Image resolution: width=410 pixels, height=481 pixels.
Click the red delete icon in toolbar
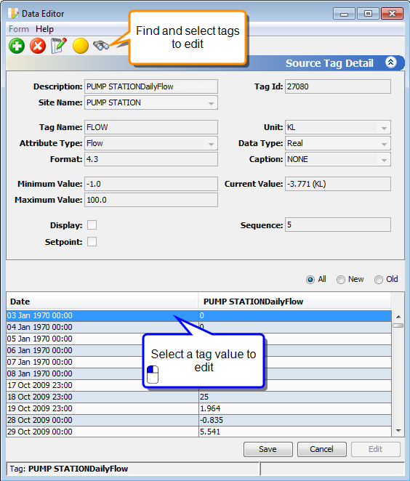click(38, 46)
